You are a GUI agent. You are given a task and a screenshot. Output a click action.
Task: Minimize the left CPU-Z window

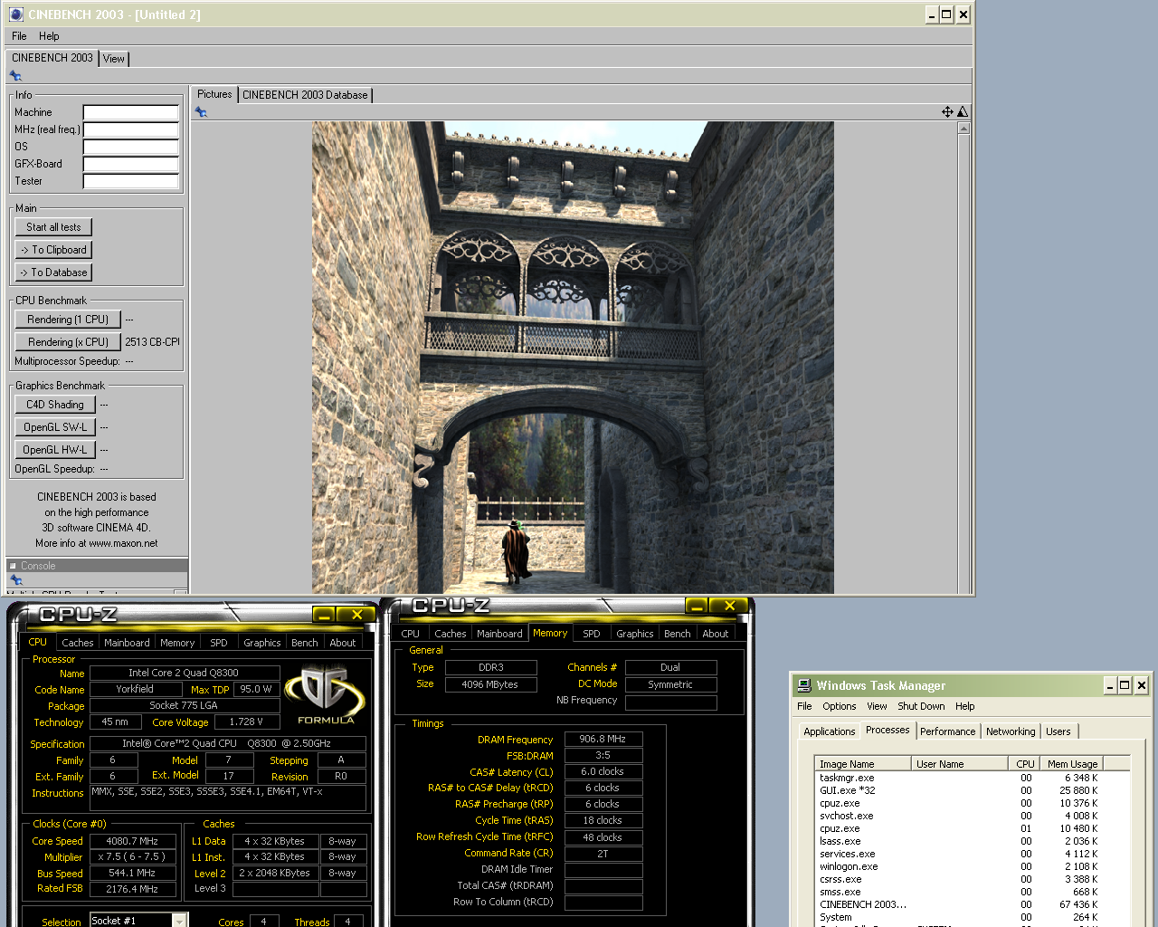click(325, 615)
